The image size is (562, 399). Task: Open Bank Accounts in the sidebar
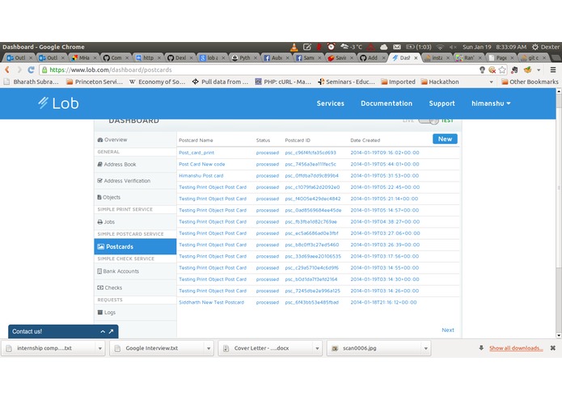coord(135,271)
